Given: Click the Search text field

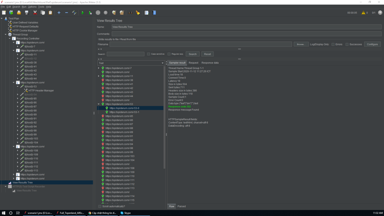Looking at the screenshot, I should (125, 54).
